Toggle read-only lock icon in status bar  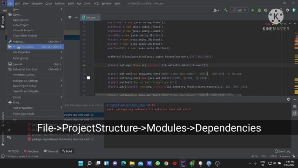[294, 156]
